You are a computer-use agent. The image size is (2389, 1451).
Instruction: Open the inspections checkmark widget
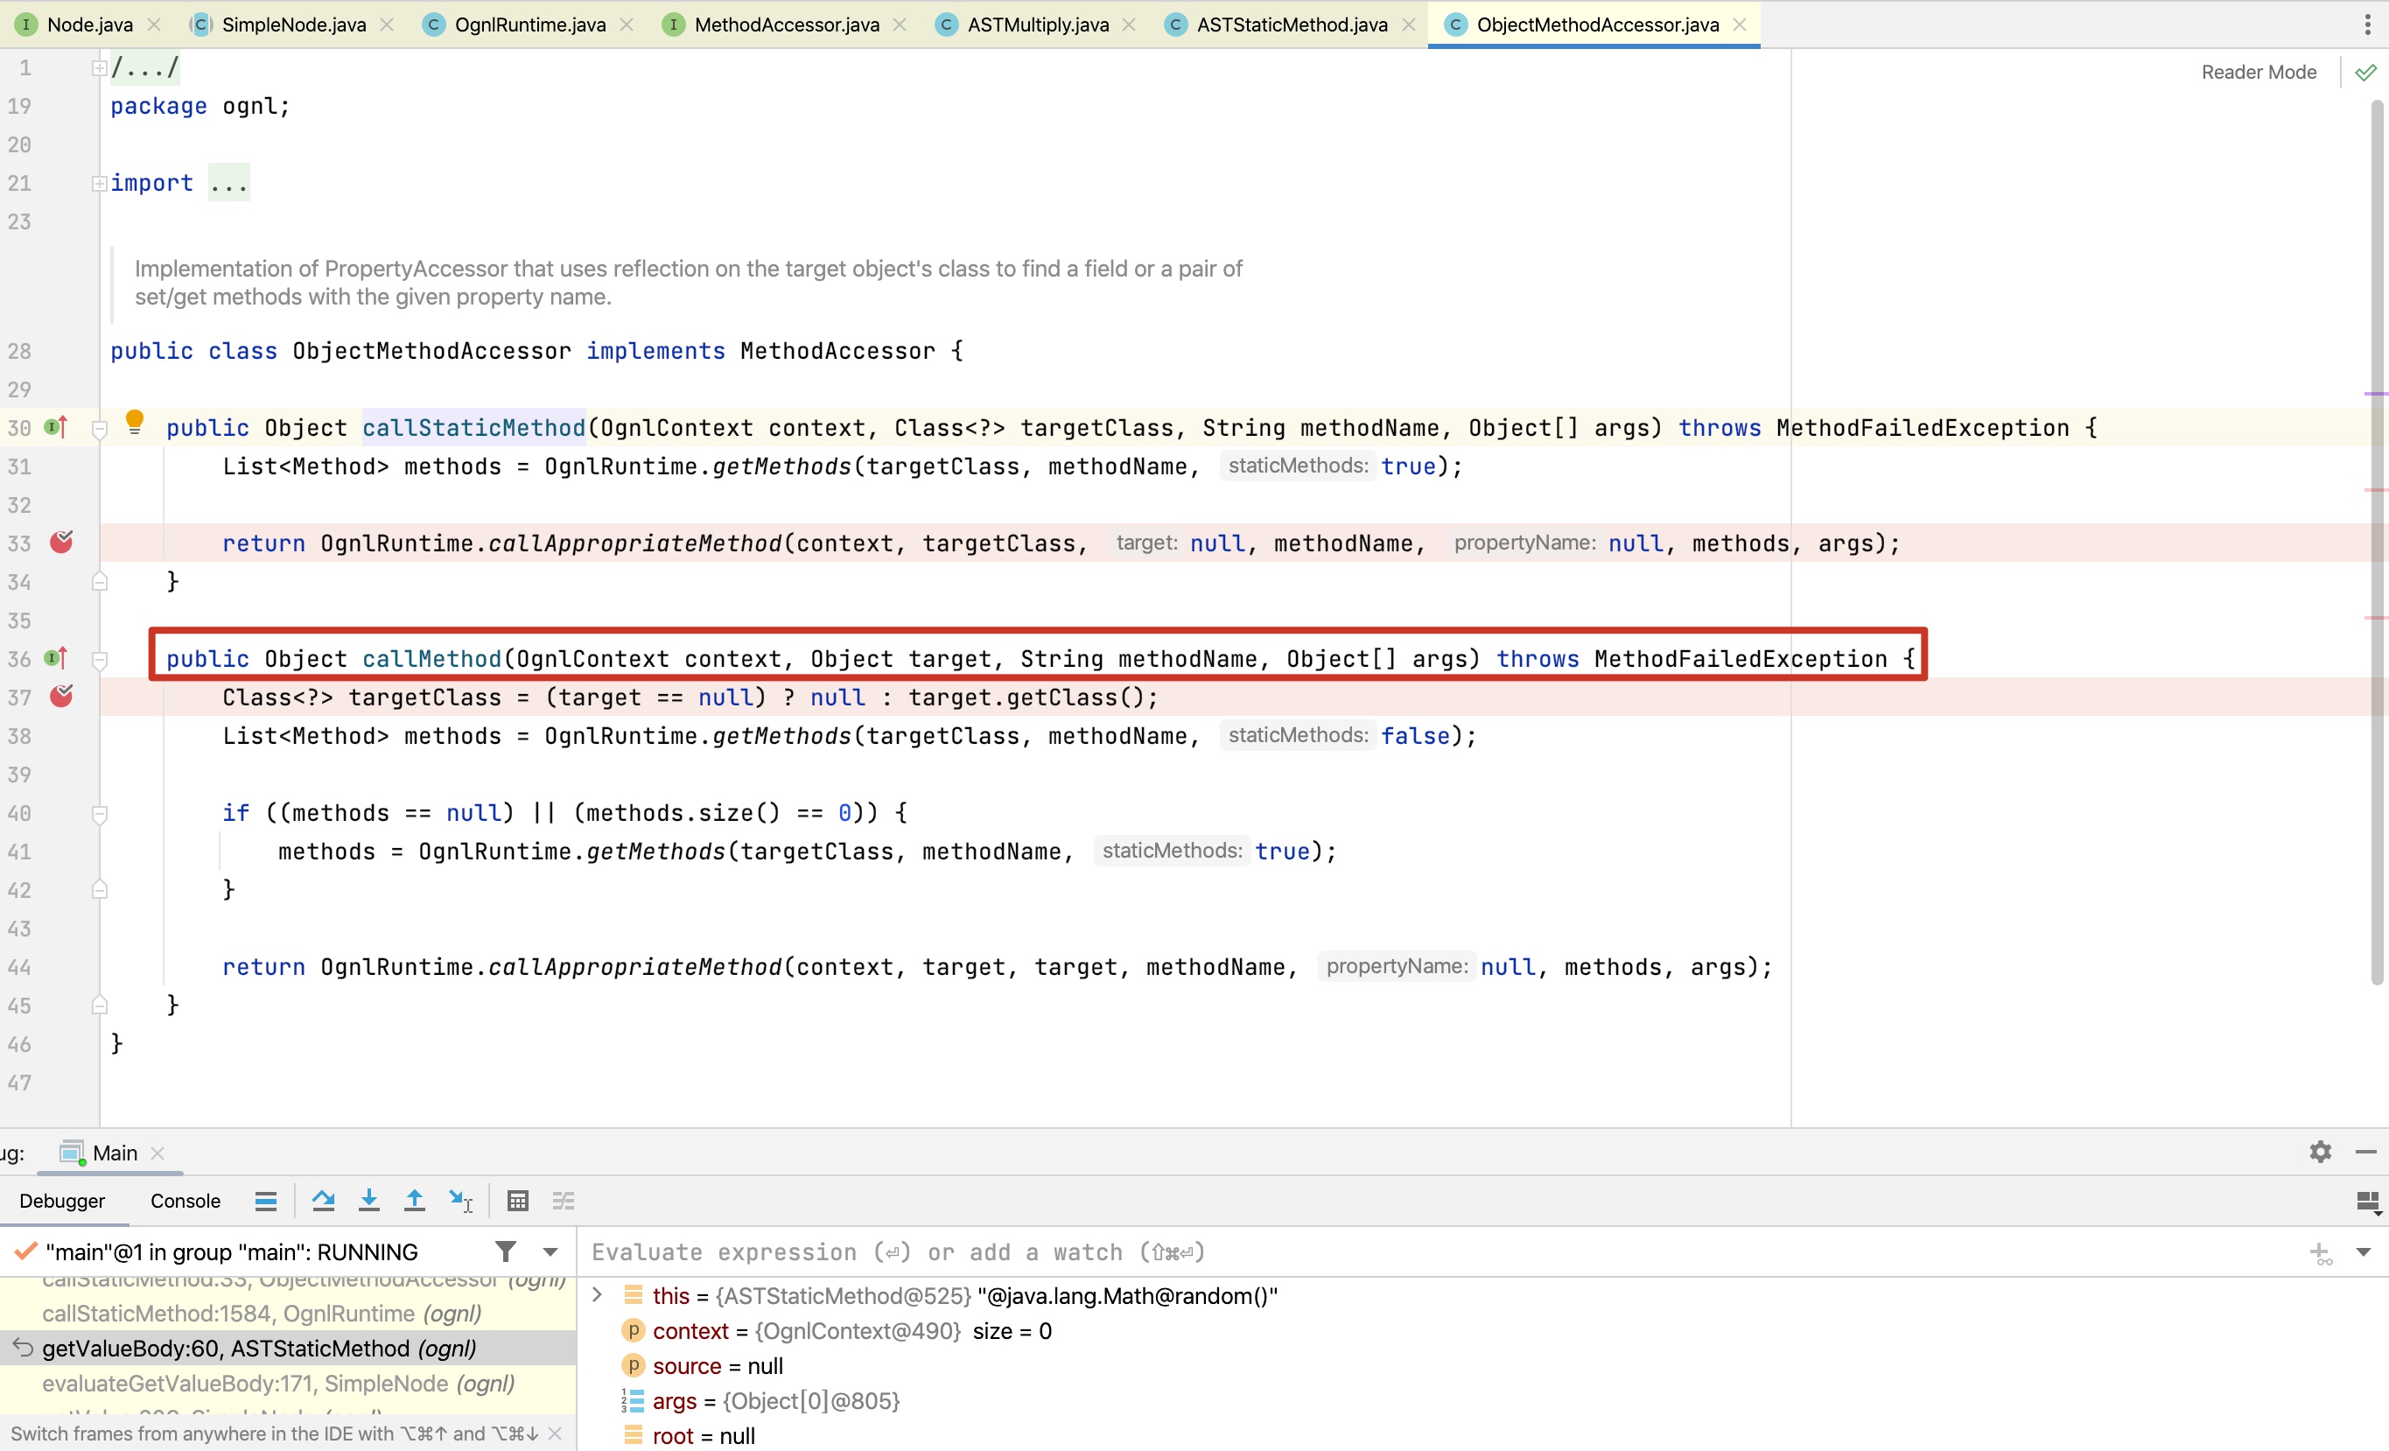2364,72
